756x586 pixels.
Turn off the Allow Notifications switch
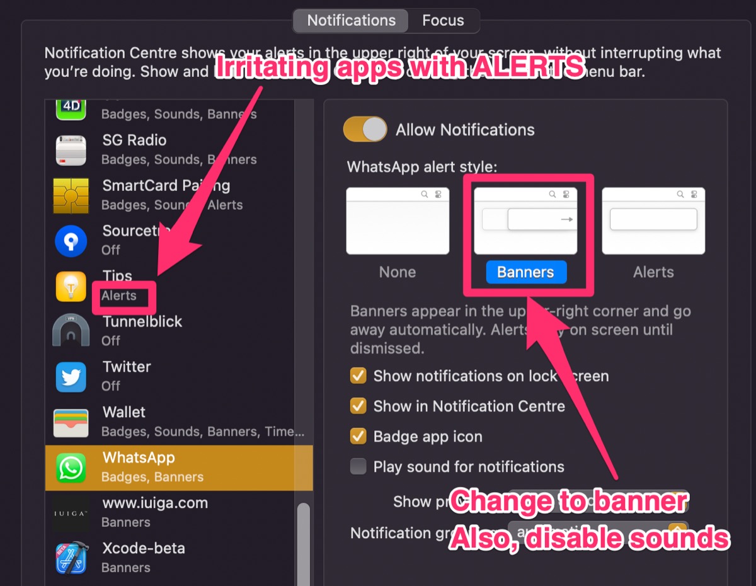[x=365, y=130]
